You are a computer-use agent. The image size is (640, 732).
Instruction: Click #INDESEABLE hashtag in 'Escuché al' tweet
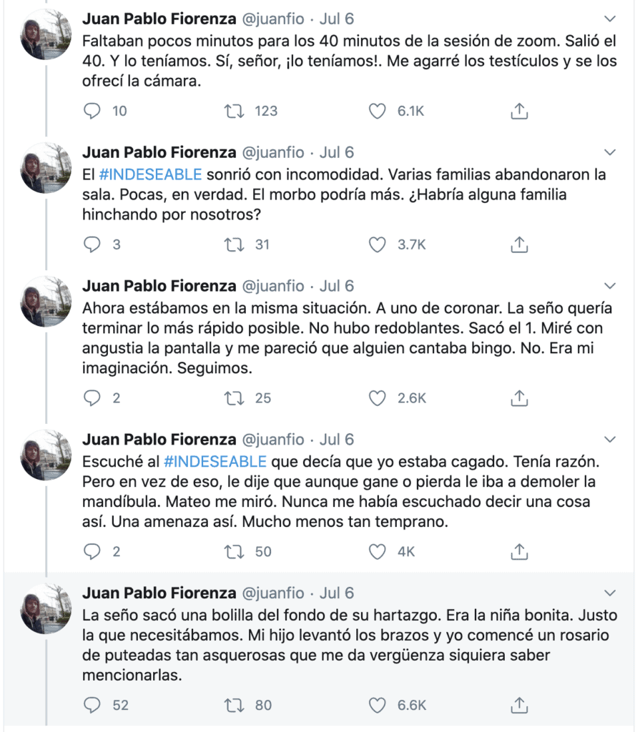pos(215,461)
